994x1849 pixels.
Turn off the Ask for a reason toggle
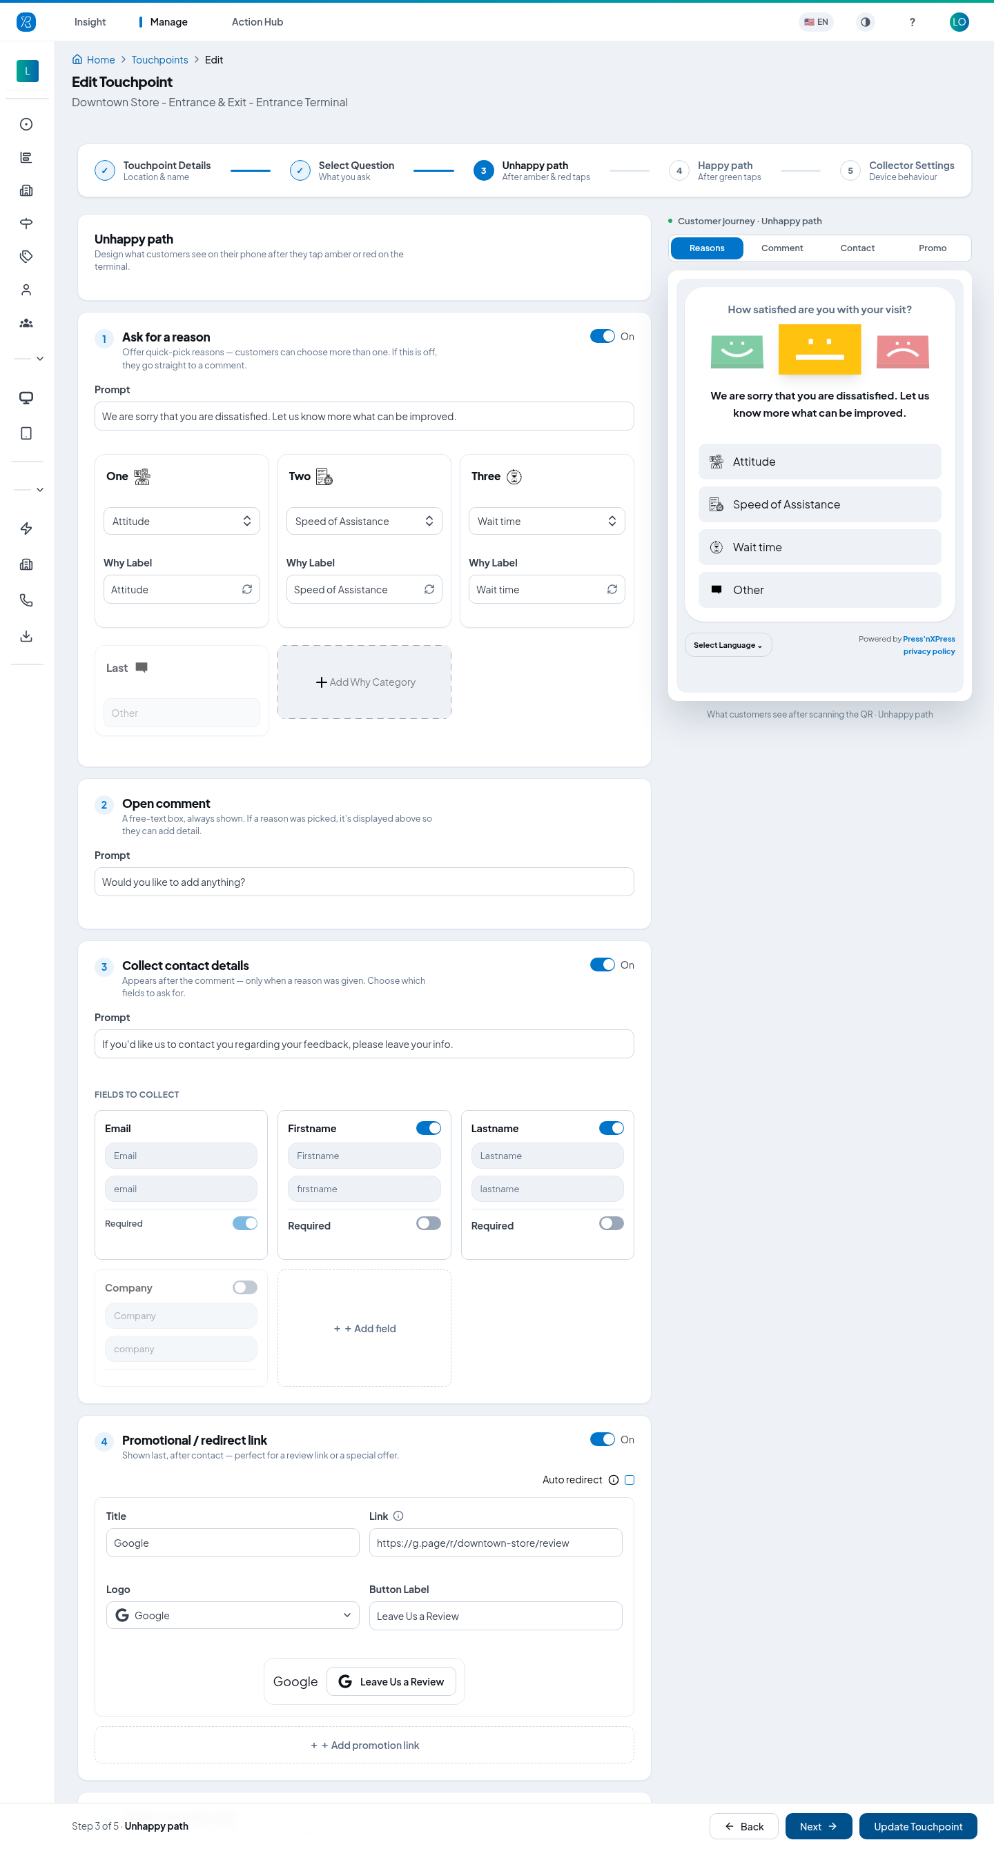(603, 336)
